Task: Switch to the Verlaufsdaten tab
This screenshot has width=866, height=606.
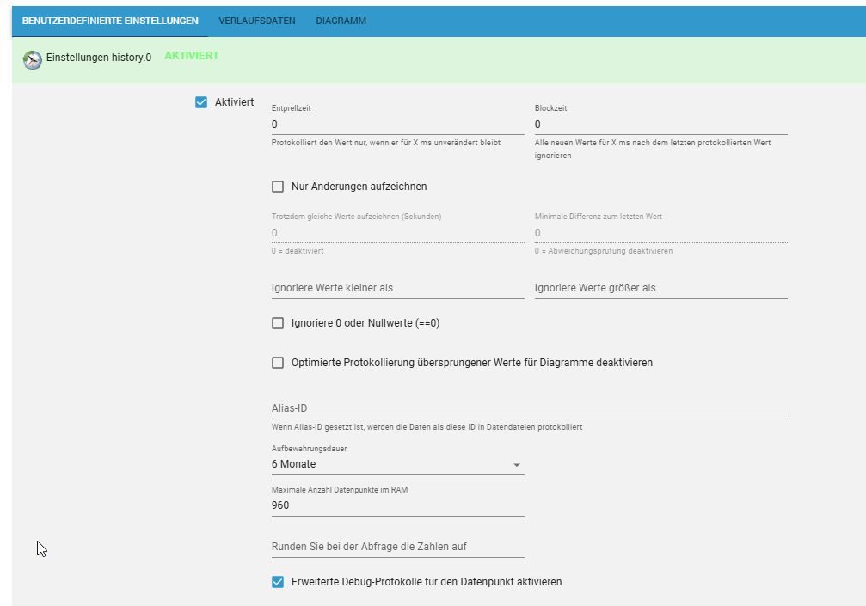Action: pyautogui.click(x=257, y=21)
